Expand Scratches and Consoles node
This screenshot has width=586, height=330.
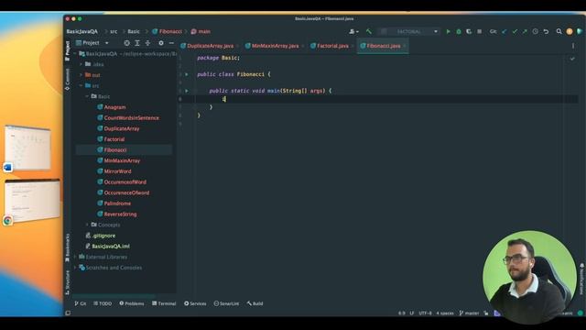75,268
